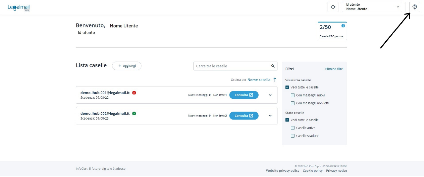Expand the demo.lhub.002 mailbox details
Screen dimensions: 424x177
[270, 116]
